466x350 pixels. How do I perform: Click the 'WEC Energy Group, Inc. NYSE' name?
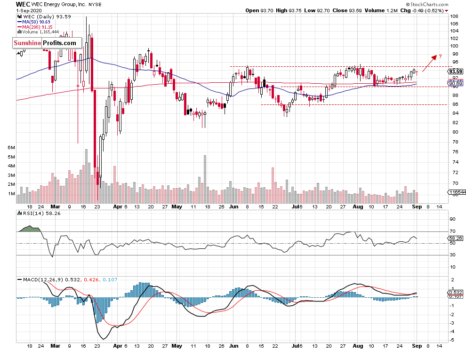click(x=66, y=4)
